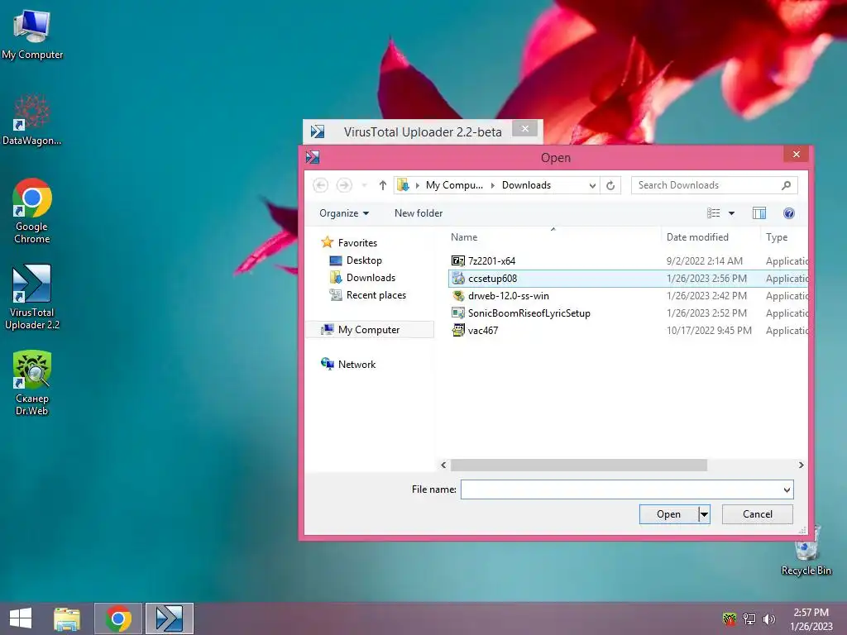Open DataWagon desktop shortcut
Viewport: 847px width, 635px height.
tap(32, 120)
